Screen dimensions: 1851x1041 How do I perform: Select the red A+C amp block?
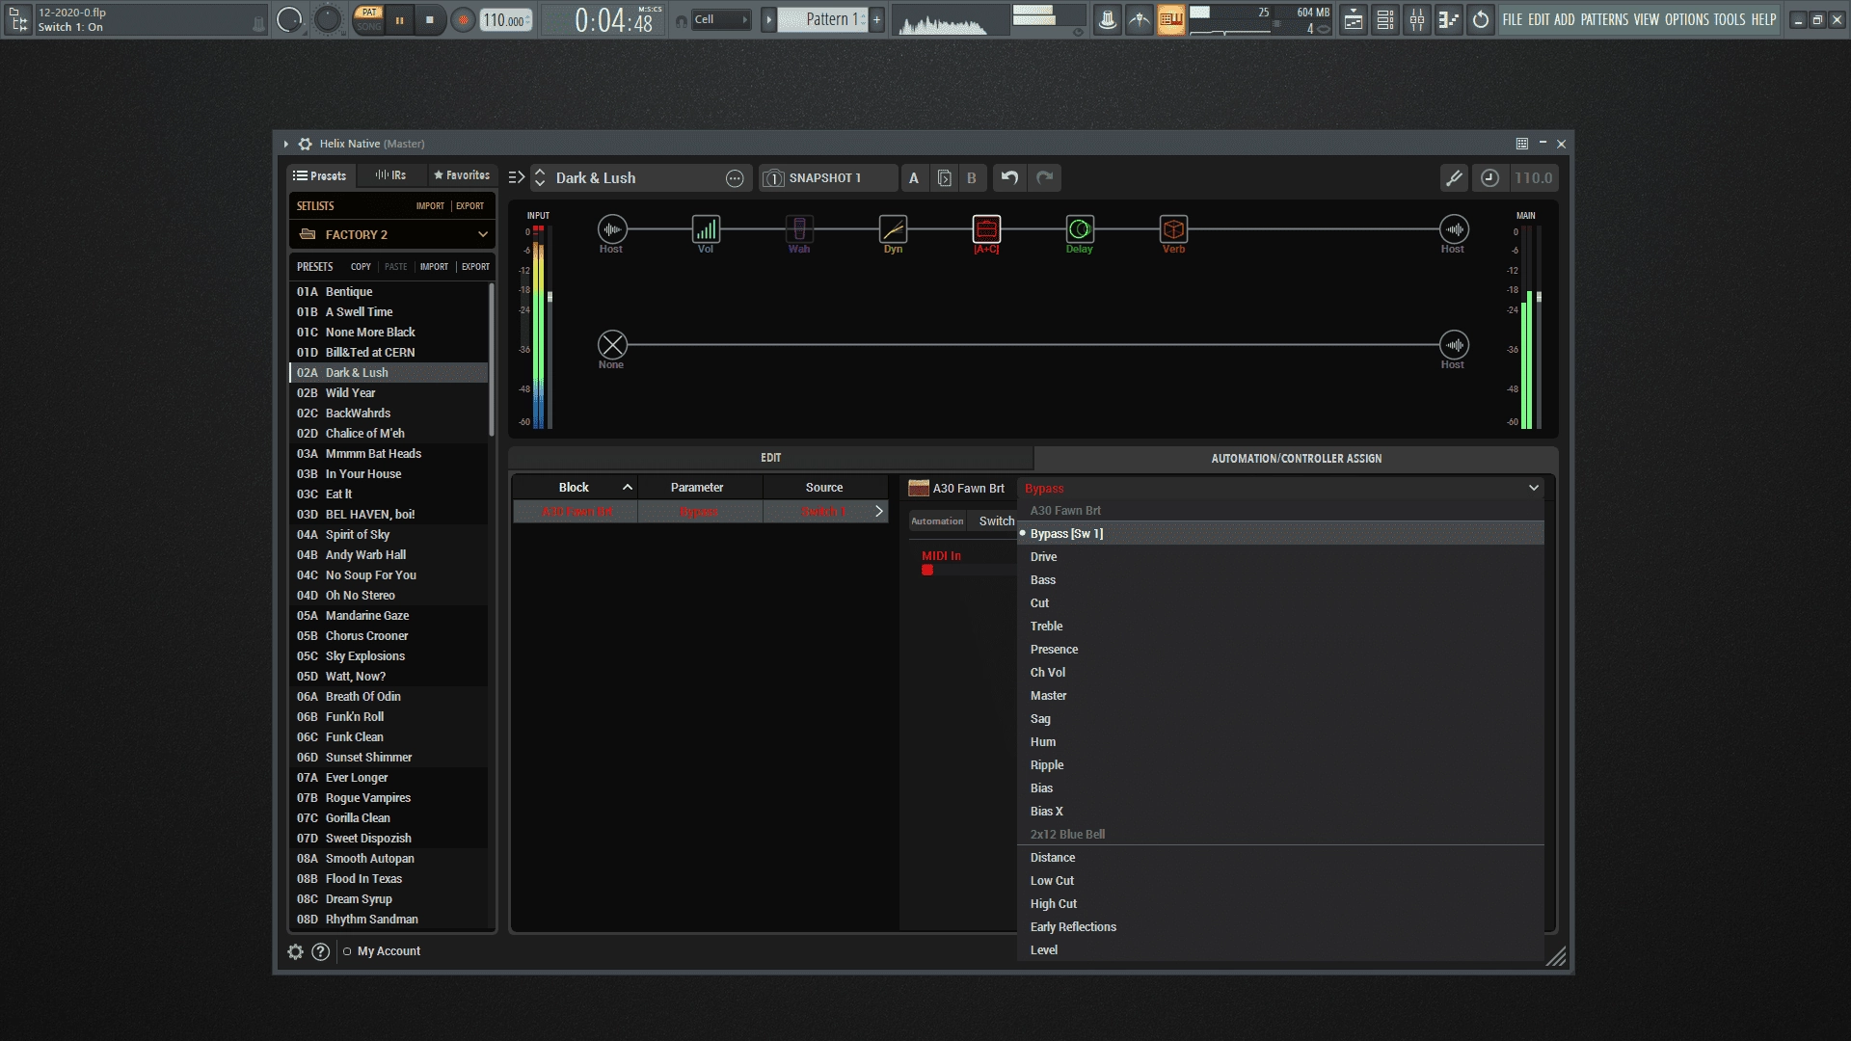tap(986, 229)
